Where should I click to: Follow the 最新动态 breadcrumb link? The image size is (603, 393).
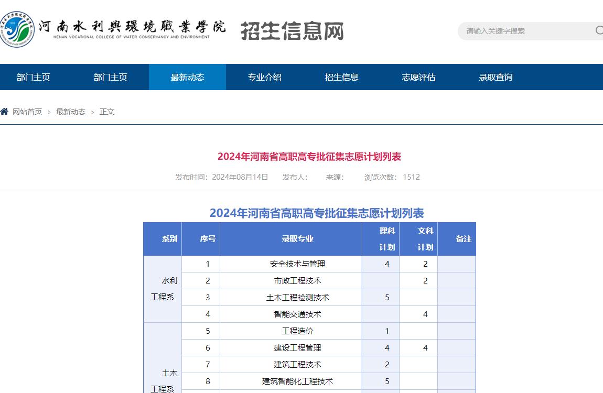[x=71, y=112]
